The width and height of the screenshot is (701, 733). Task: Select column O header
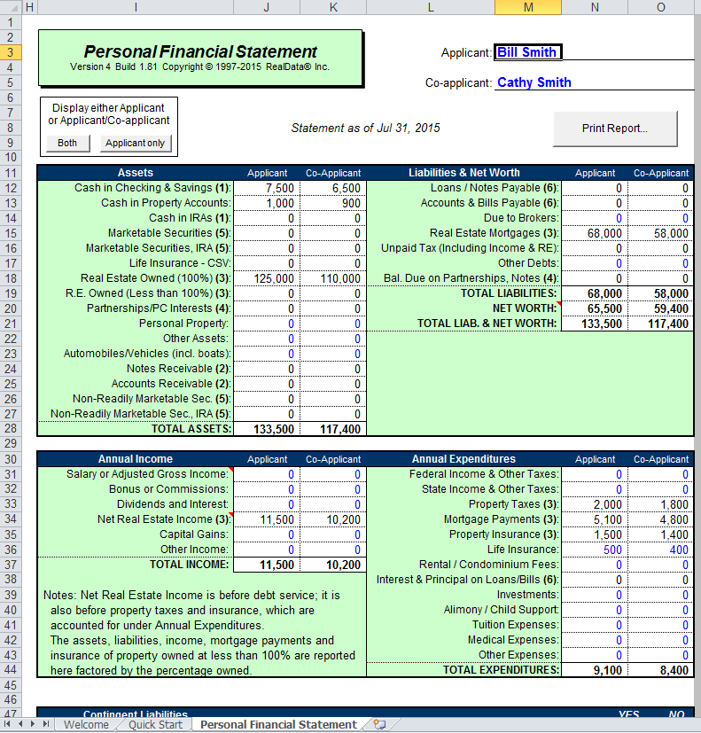661,7
